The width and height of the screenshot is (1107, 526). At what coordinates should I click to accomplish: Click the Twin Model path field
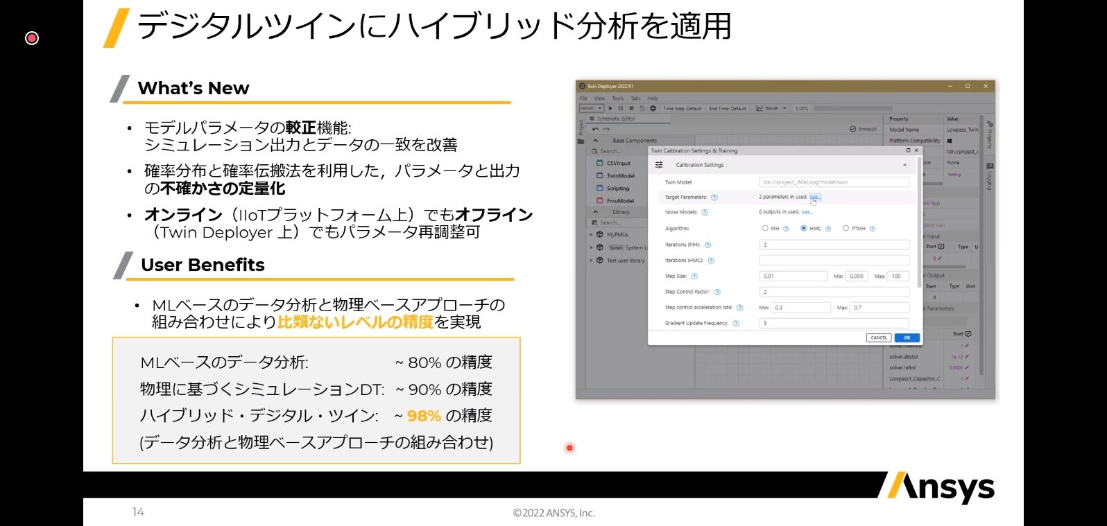[834, 182]
